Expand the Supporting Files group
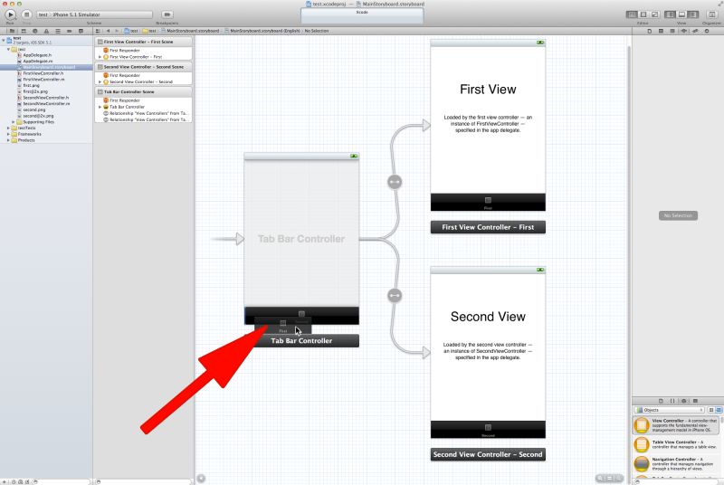The image size is (724, 485). (14, 122)
